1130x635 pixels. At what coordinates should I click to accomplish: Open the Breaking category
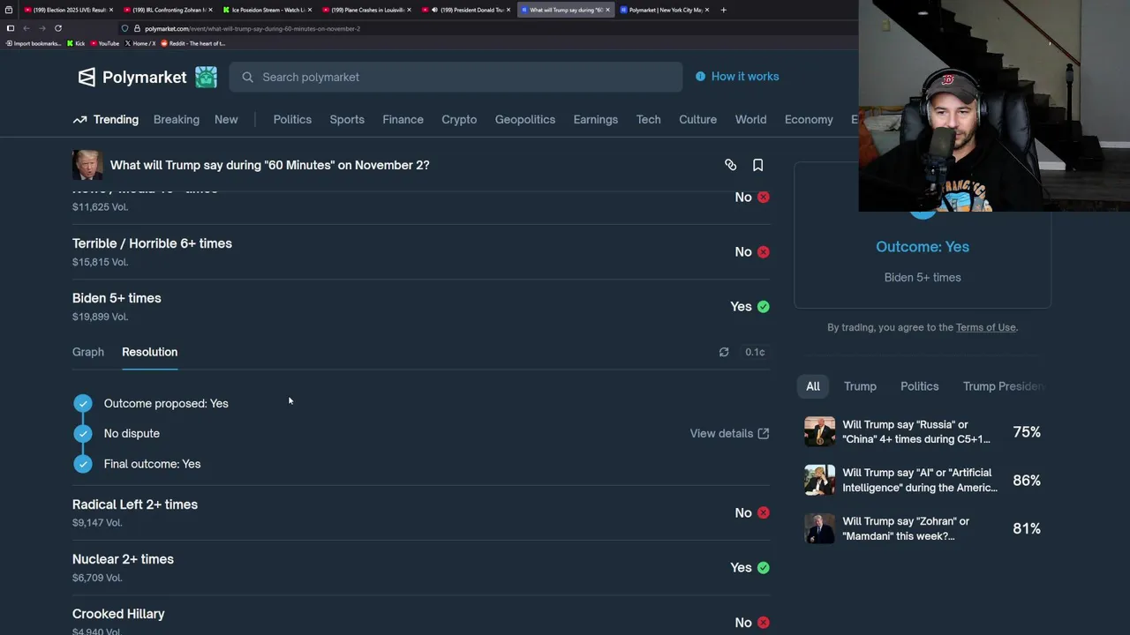177,119
